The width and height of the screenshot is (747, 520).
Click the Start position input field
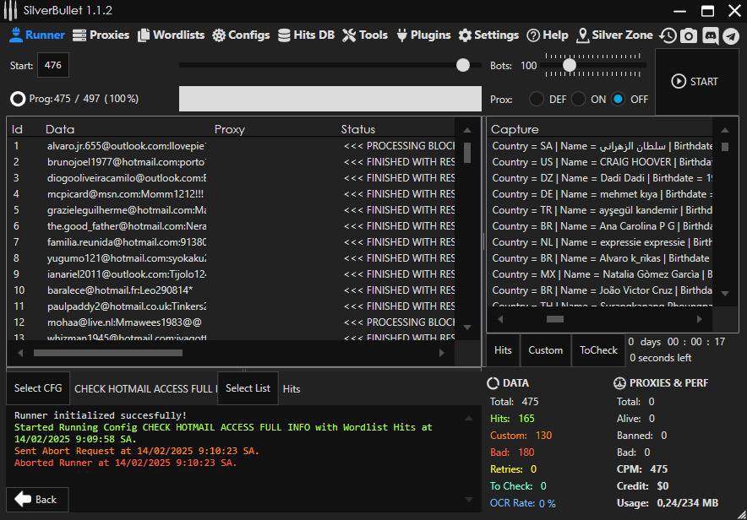54,65
